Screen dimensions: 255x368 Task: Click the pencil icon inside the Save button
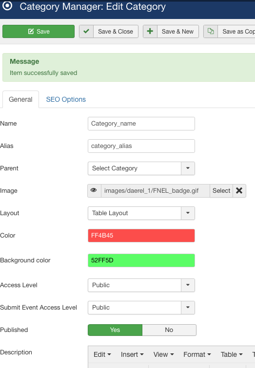(x=31, y=32)
